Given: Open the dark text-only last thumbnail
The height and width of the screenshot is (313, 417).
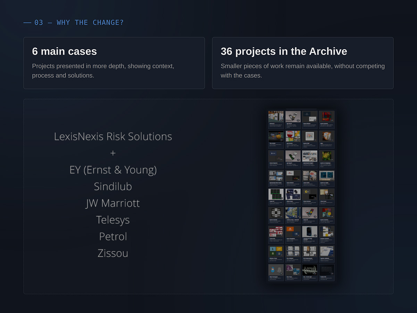Looking at the screenshot, I should coord(327,270).
